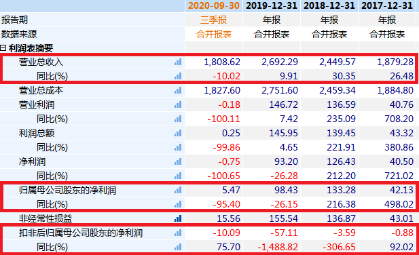This screenshot has width=419, height=255.
Task: Open chart icon for 同比(%) under 营业利润
Action: point(178,119)
